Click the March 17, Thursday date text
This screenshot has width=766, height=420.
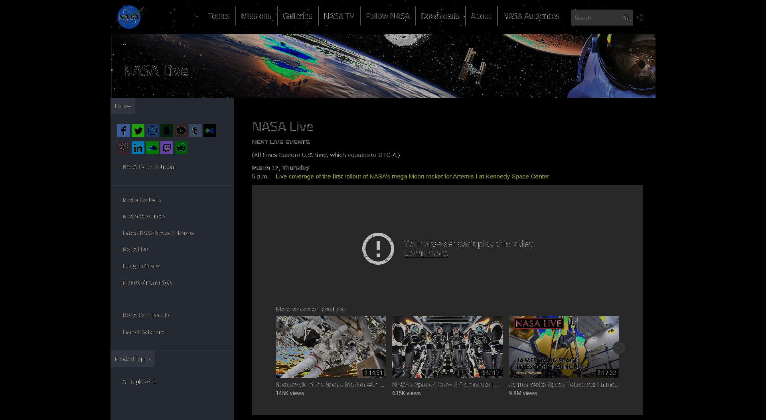coord(280,168)
